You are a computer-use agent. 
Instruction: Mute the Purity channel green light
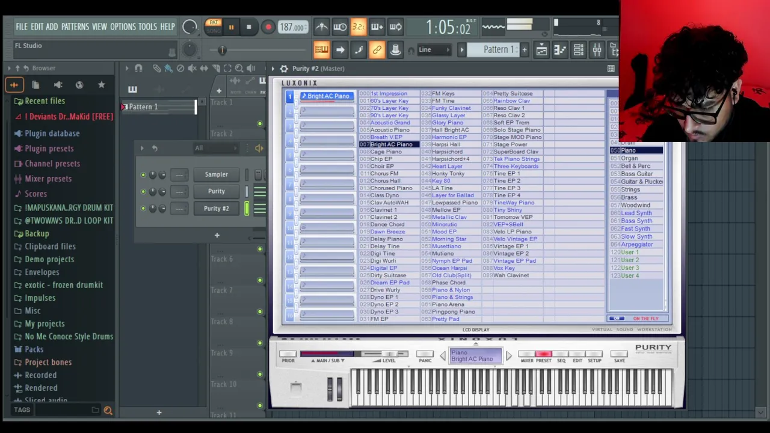point(143,192)
